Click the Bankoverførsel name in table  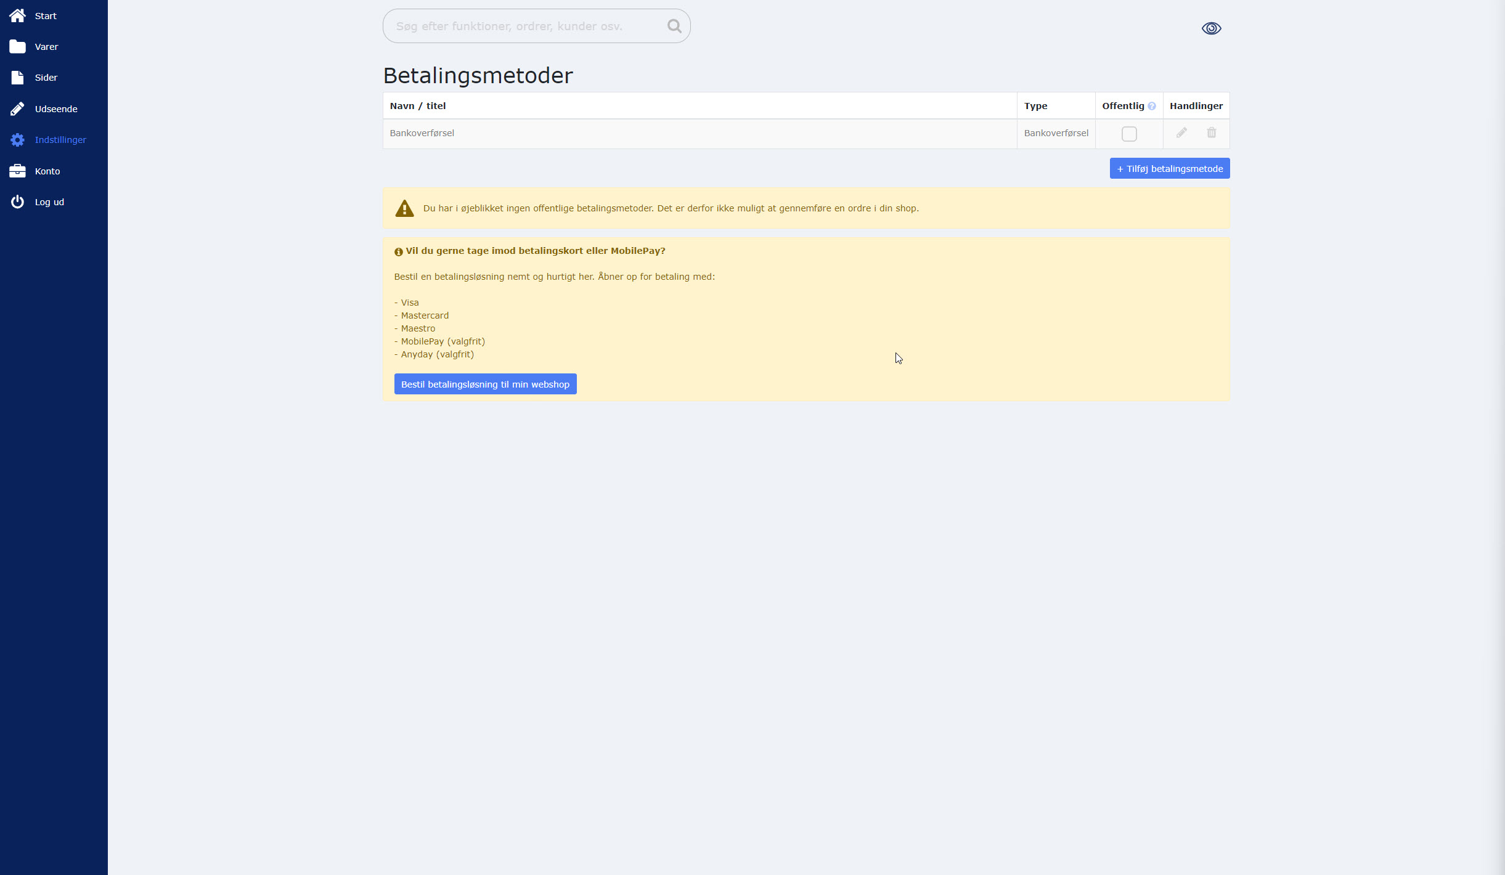pyautogui.click(x=422, y=133)
